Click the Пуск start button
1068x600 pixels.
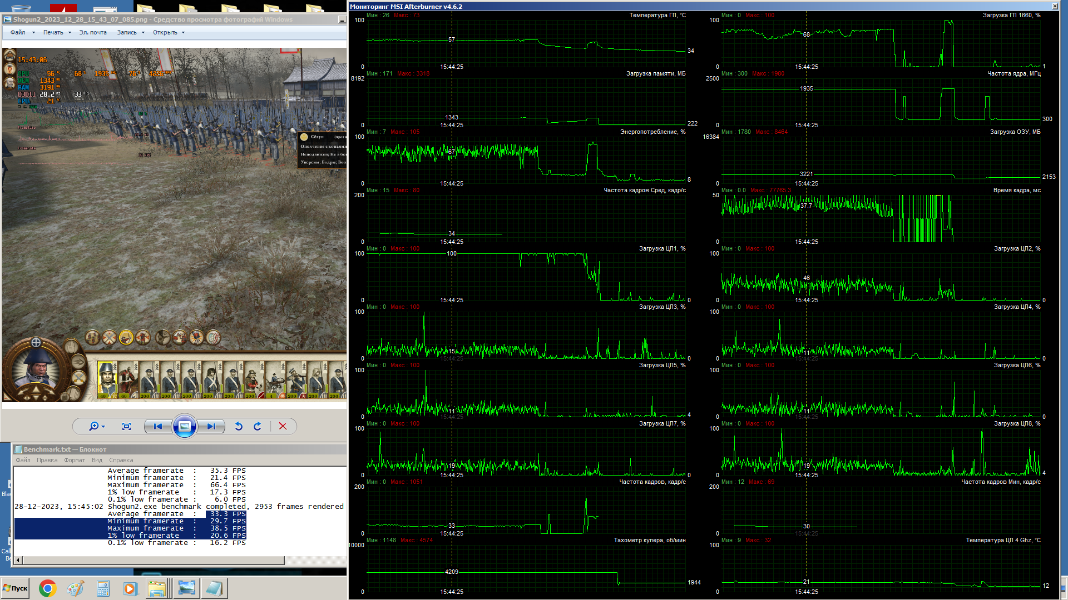point(16,588)
